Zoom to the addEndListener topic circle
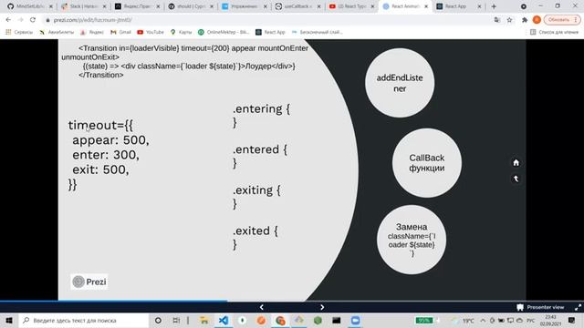 400,83
